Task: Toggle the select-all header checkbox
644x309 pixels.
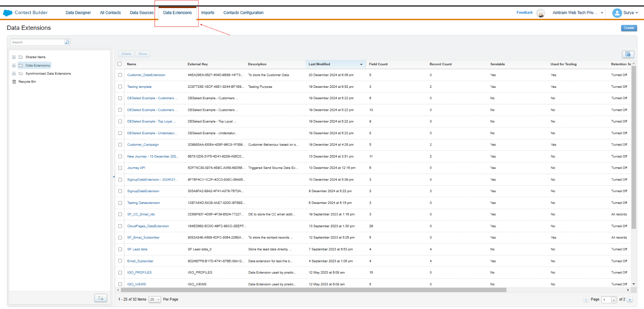Action: point(120,64)
